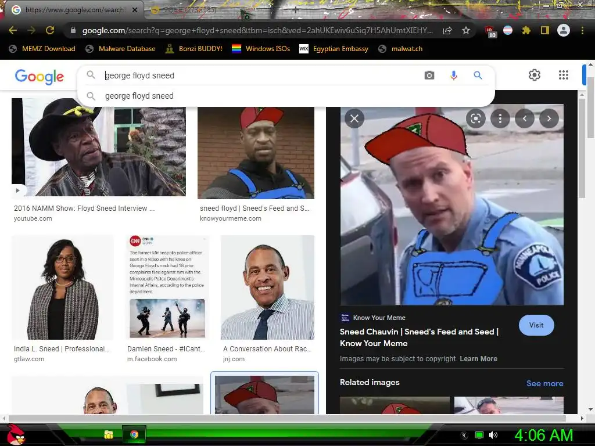Click See more related images
Screen dimensions: 595x446
click(544, 383)
